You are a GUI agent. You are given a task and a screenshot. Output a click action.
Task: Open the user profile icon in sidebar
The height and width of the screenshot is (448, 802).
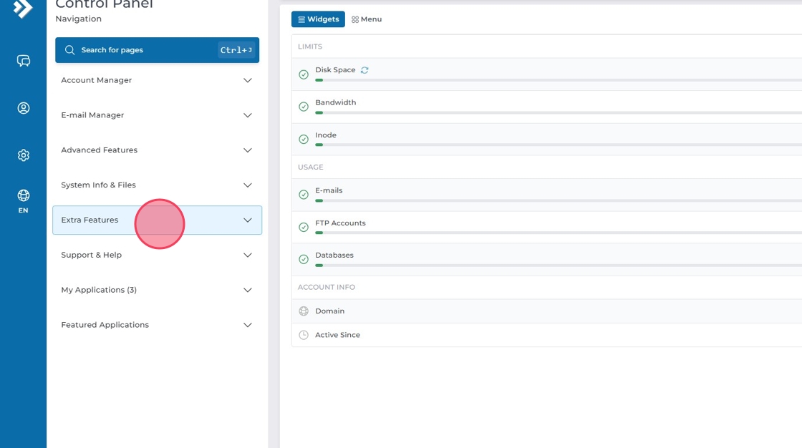[x=24, y=108]
